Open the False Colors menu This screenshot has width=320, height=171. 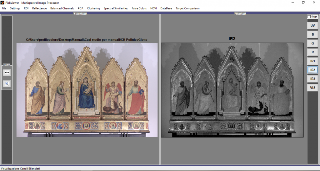coord(139,8)
